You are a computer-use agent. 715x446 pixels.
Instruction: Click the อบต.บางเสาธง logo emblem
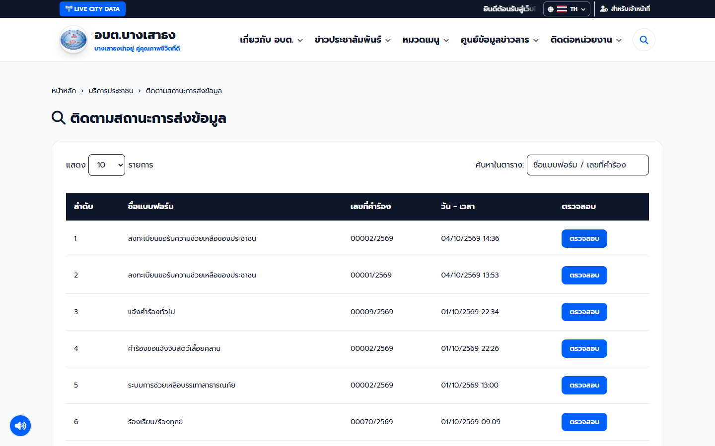pos(73,40)
